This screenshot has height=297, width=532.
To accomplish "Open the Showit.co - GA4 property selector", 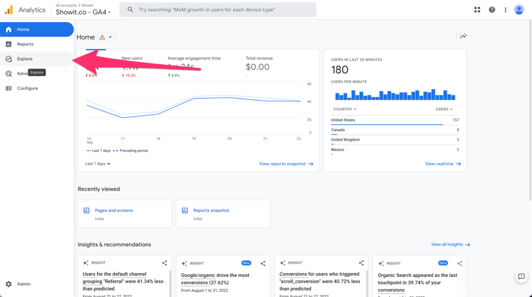I will point(84,12).
